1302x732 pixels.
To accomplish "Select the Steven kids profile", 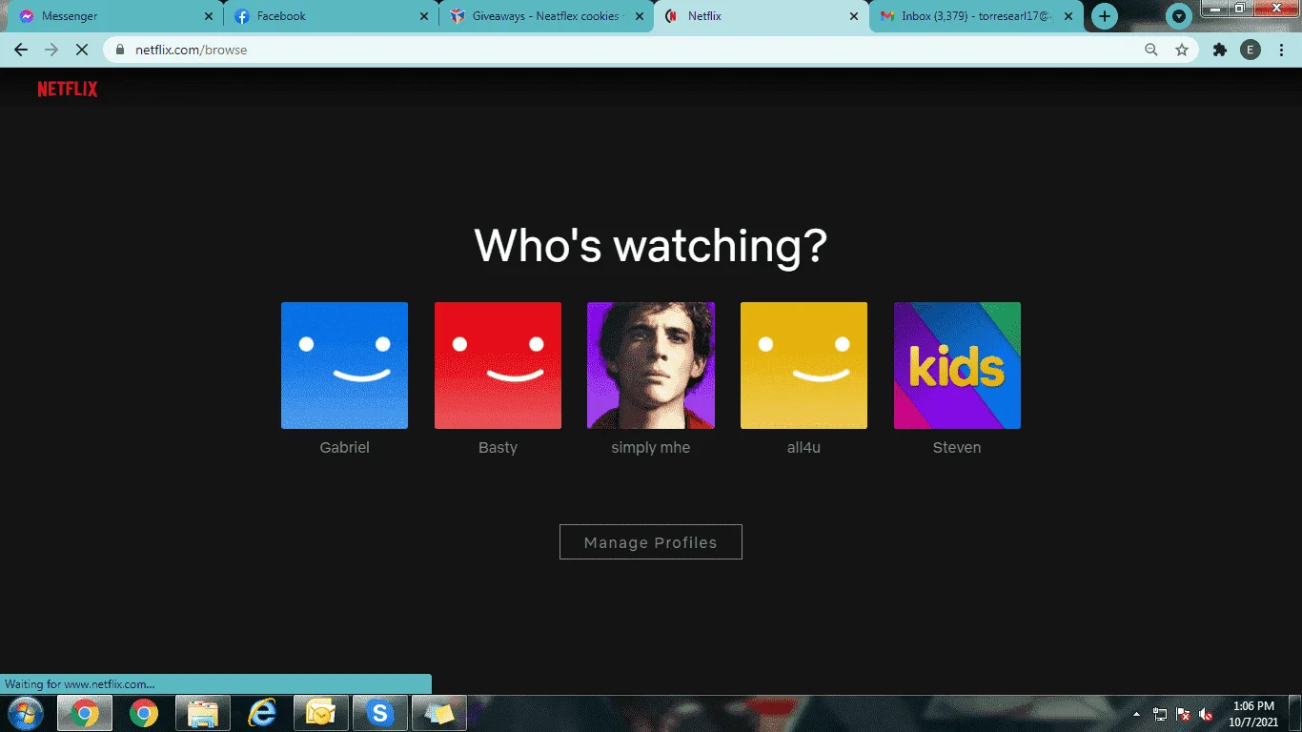I will 957,365.
